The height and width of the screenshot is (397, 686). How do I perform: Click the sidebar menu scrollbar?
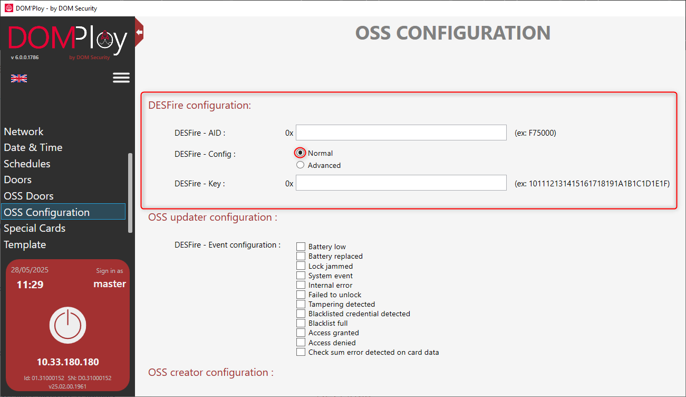(x=130, y=193)
